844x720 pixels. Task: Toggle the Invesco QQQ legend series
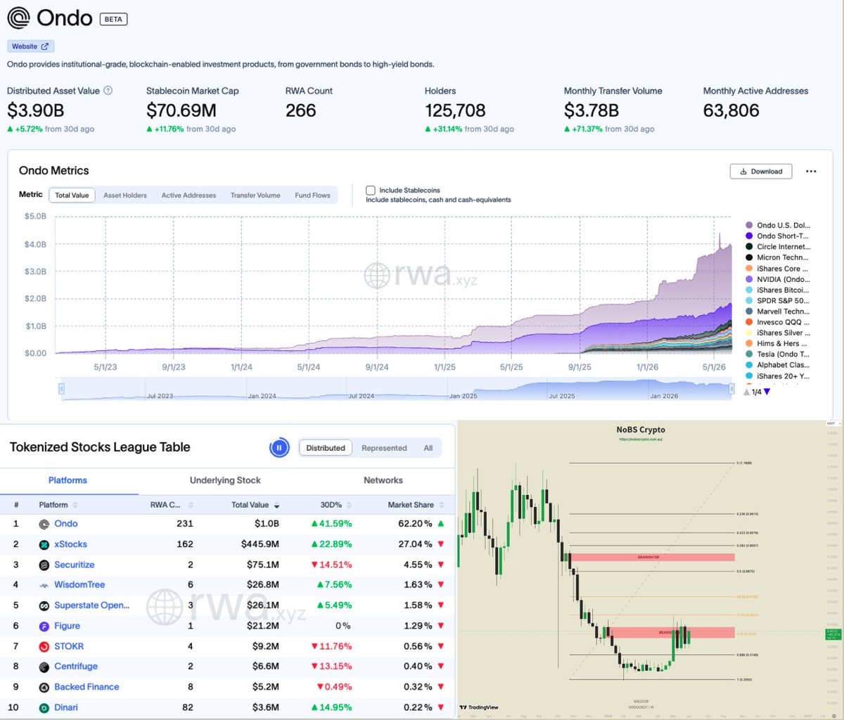(777, 322)
